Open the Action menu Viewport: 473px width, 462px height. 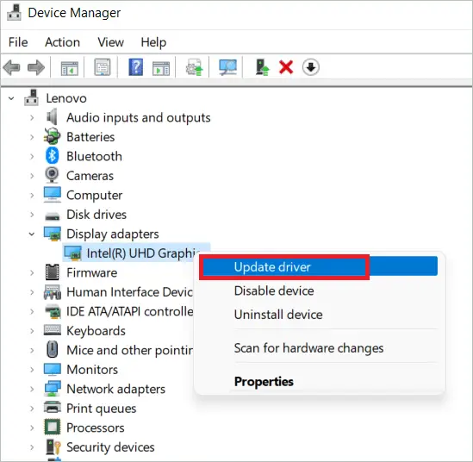[62, 42]
